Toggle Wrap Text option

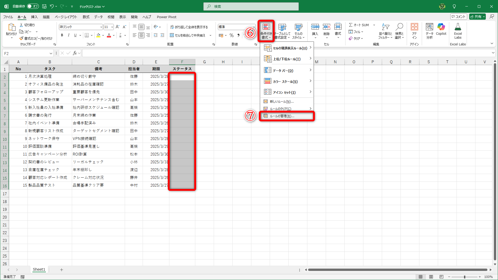pos(189,27)
